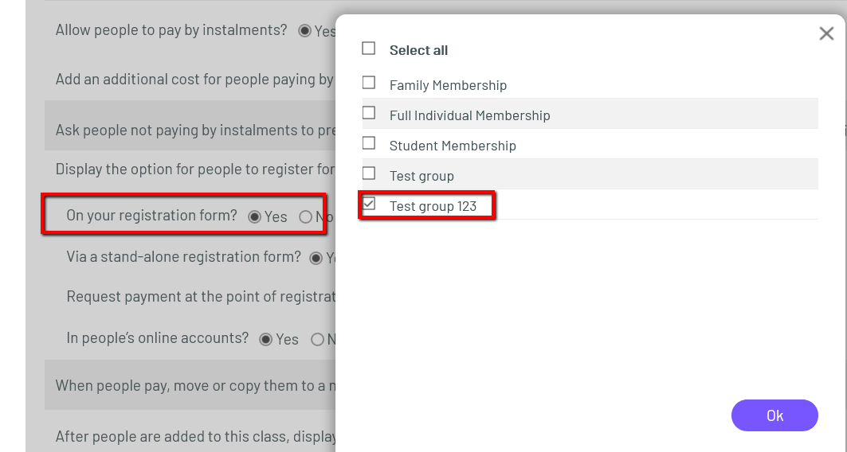Check the Test group checkbox
The image size is (847, 452).
point(368,173)
